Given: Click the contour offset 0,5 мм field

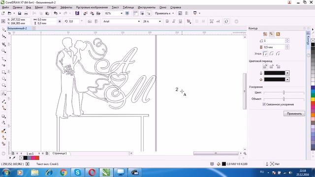Looking at the screenshot, I should tap(274, 47).
